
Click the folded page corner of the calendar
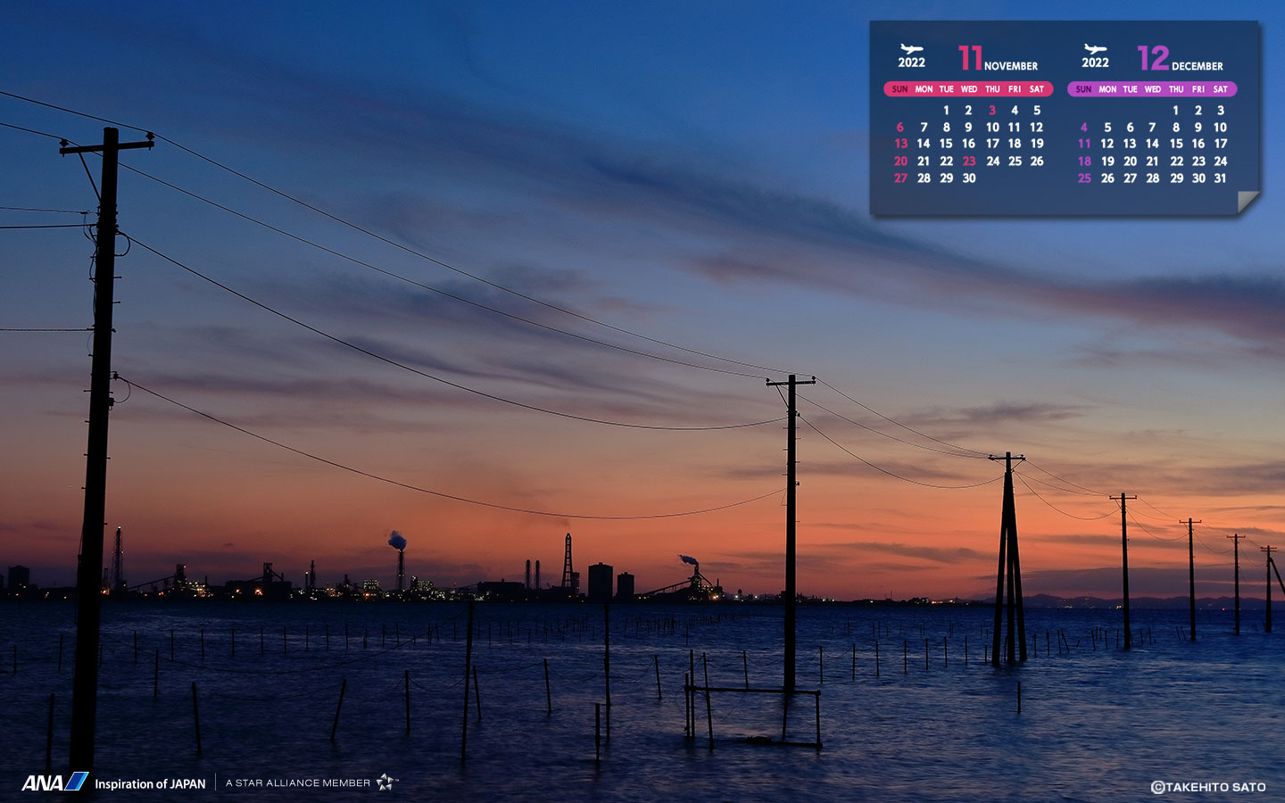coord(1248,203)
